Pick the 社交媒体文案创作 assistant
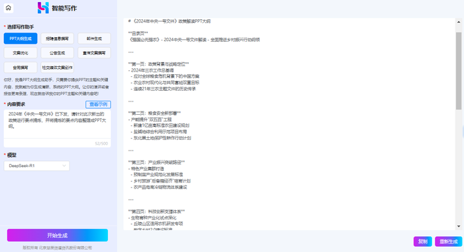The image size is (464, 252). (57, 68)
